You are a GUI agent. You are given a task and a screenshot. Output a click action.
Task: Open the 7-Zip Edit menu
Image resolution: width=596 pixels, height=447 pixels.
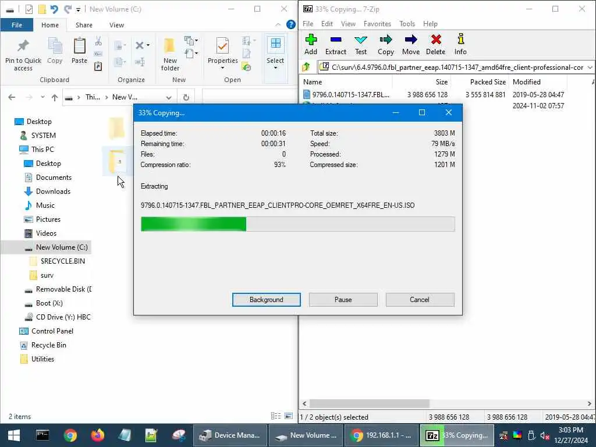click(327, 23)
